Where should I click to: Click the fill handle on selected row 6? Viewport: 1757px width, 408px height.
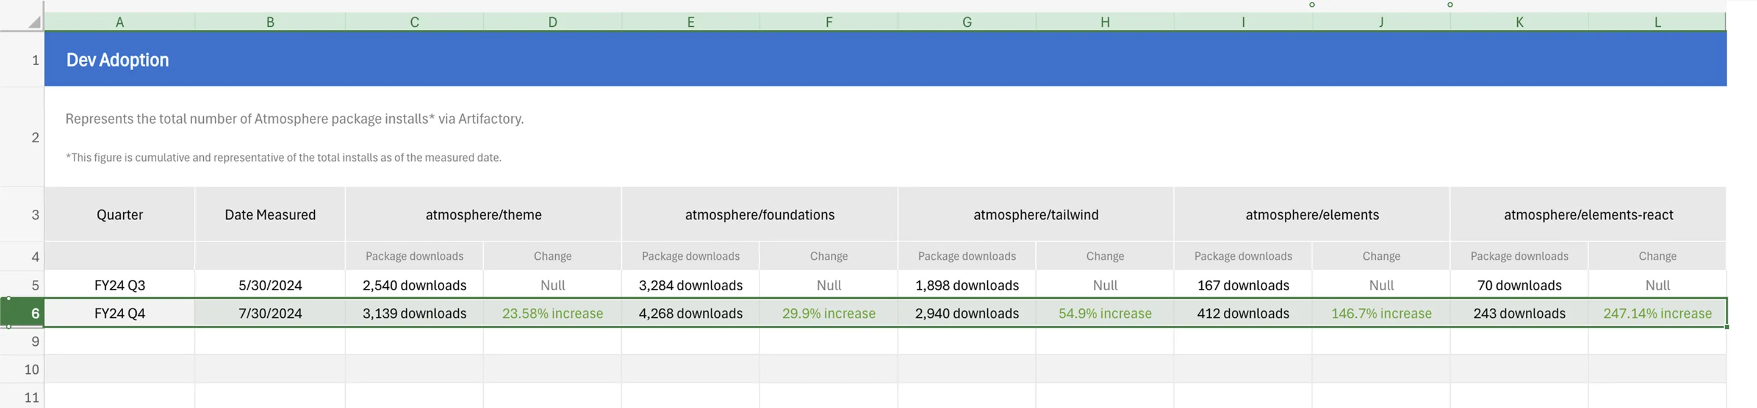tap(1726, 327)
